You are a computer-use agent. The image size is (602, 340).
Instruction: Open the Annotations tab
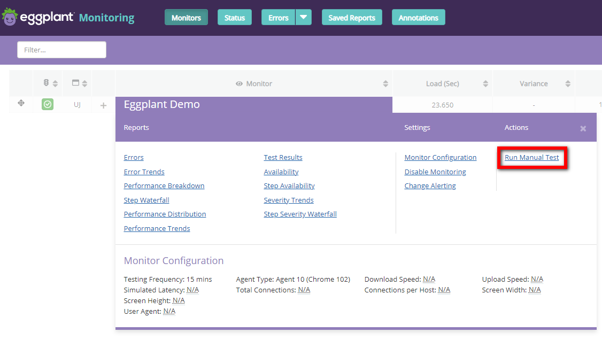click(x=419, y=17)
